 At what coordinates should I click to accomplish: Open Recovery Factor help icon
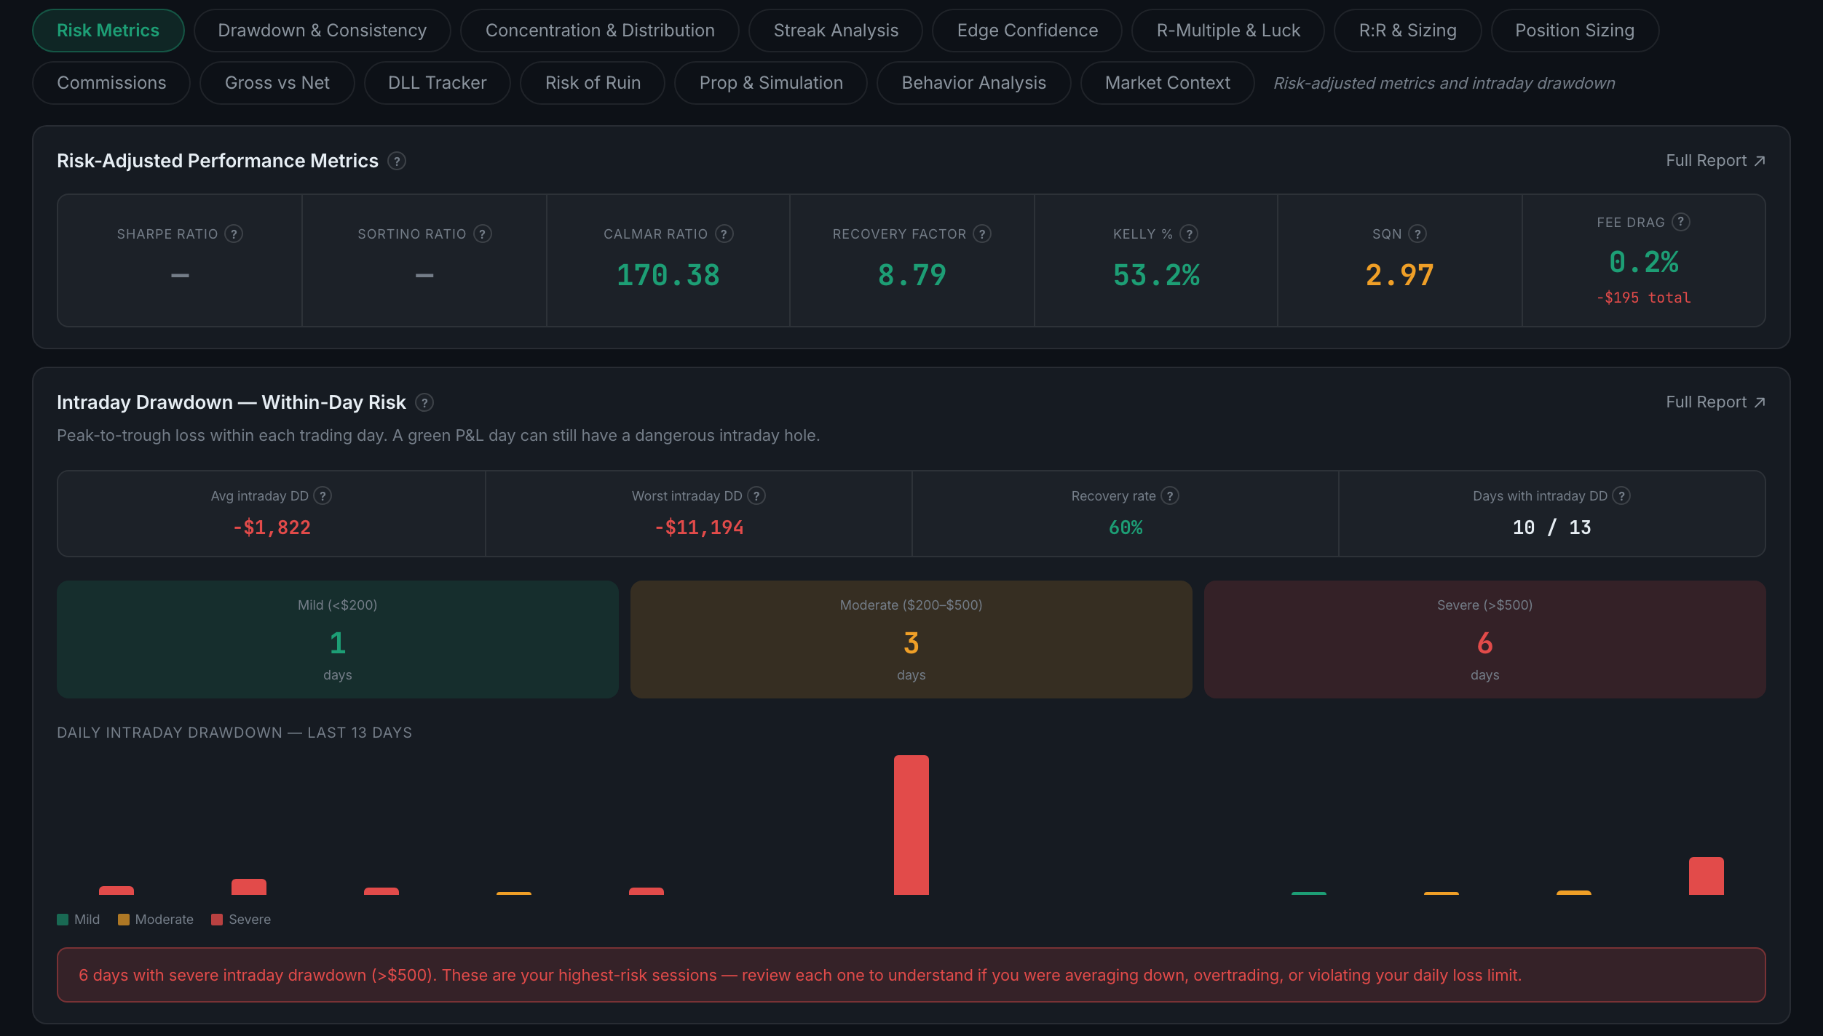point(982,234)
